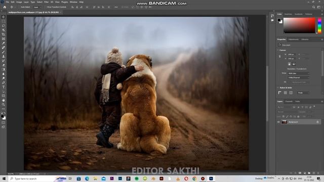The width and height of the screenshot is (324, 182).
Task: Select the Spot Healing Brush tool
Action: coord(4,48)
